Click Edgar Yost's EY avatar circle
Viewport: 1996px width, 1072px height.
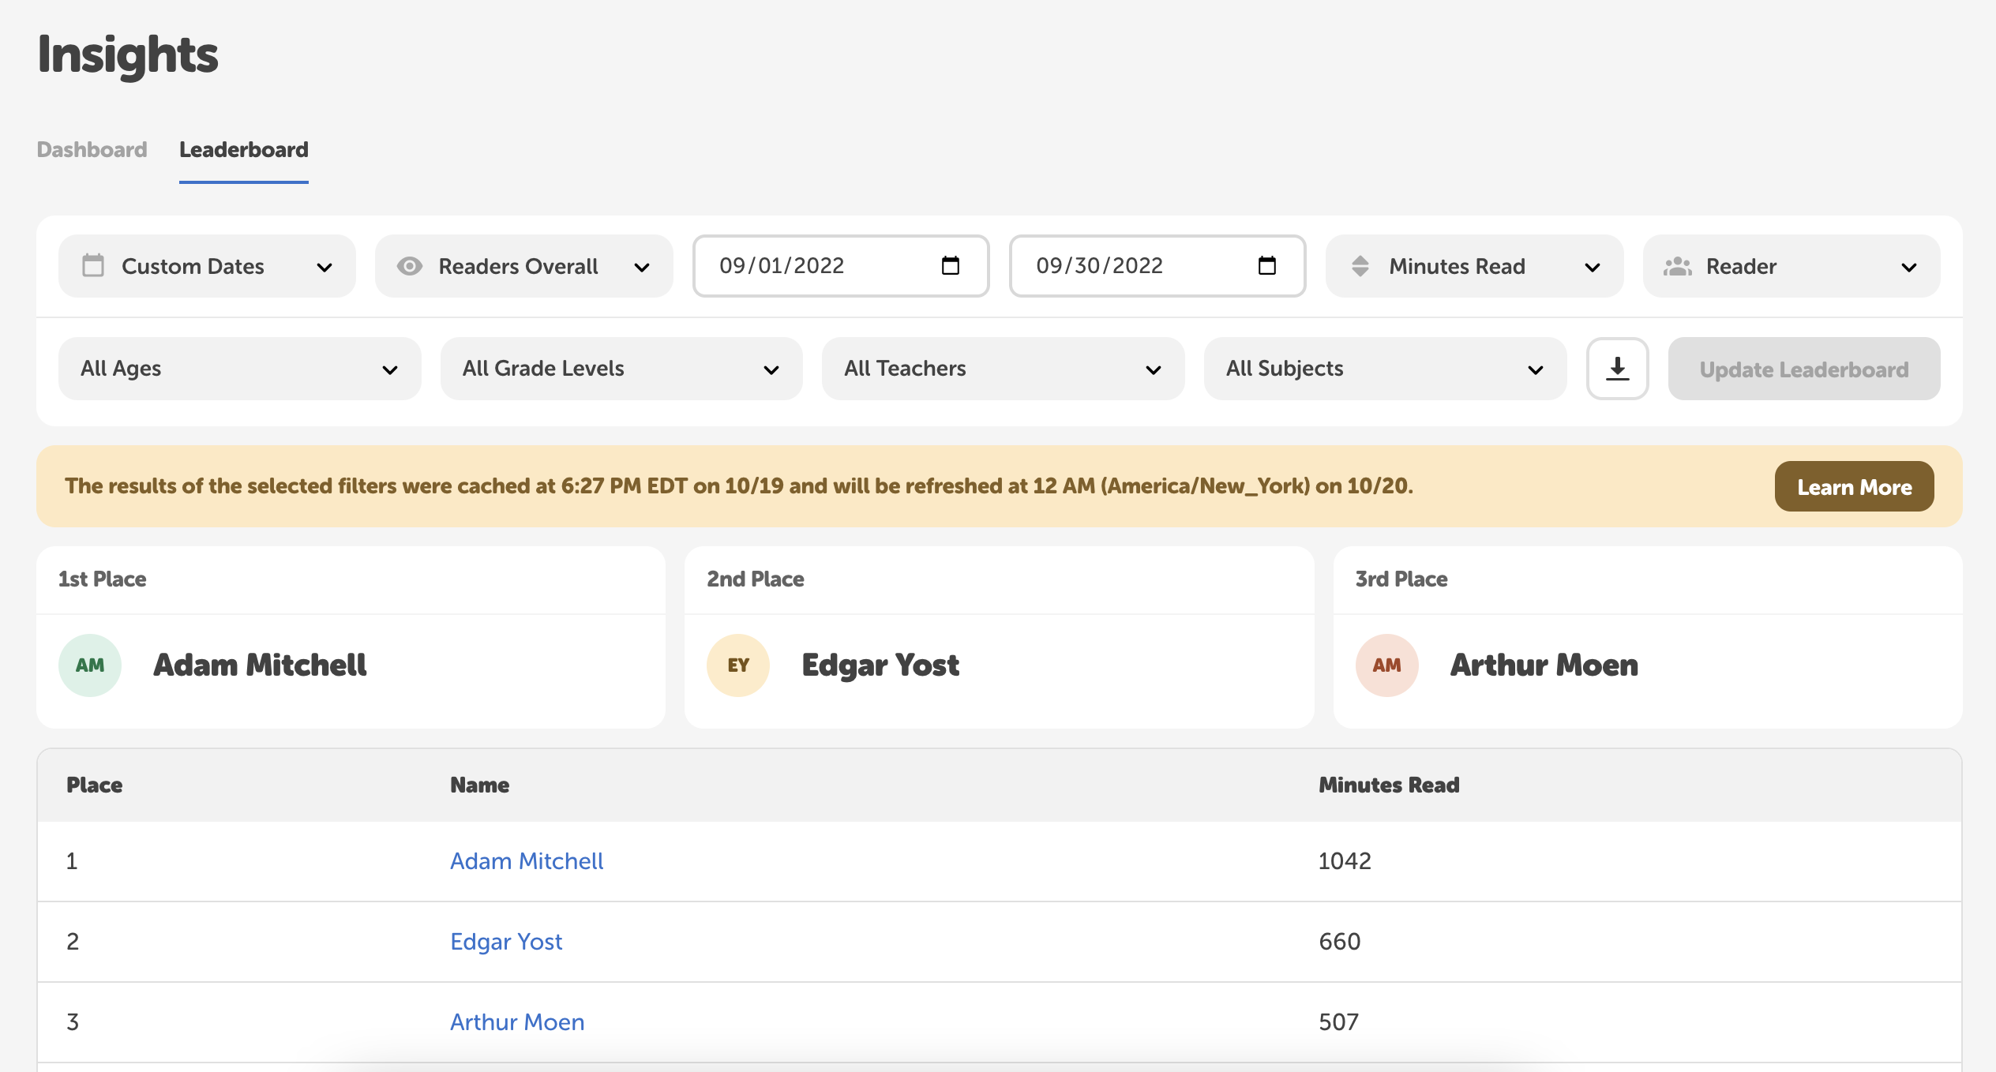point(737,665)
